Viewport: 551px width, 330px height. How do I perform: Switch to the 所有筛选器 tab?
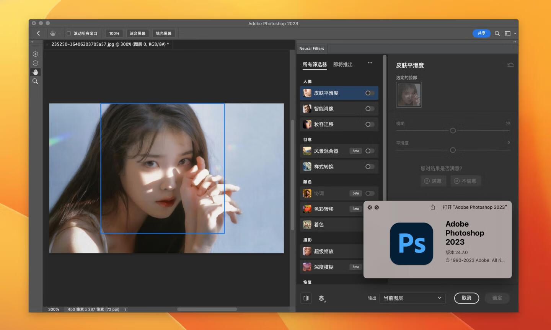[315, 65]
